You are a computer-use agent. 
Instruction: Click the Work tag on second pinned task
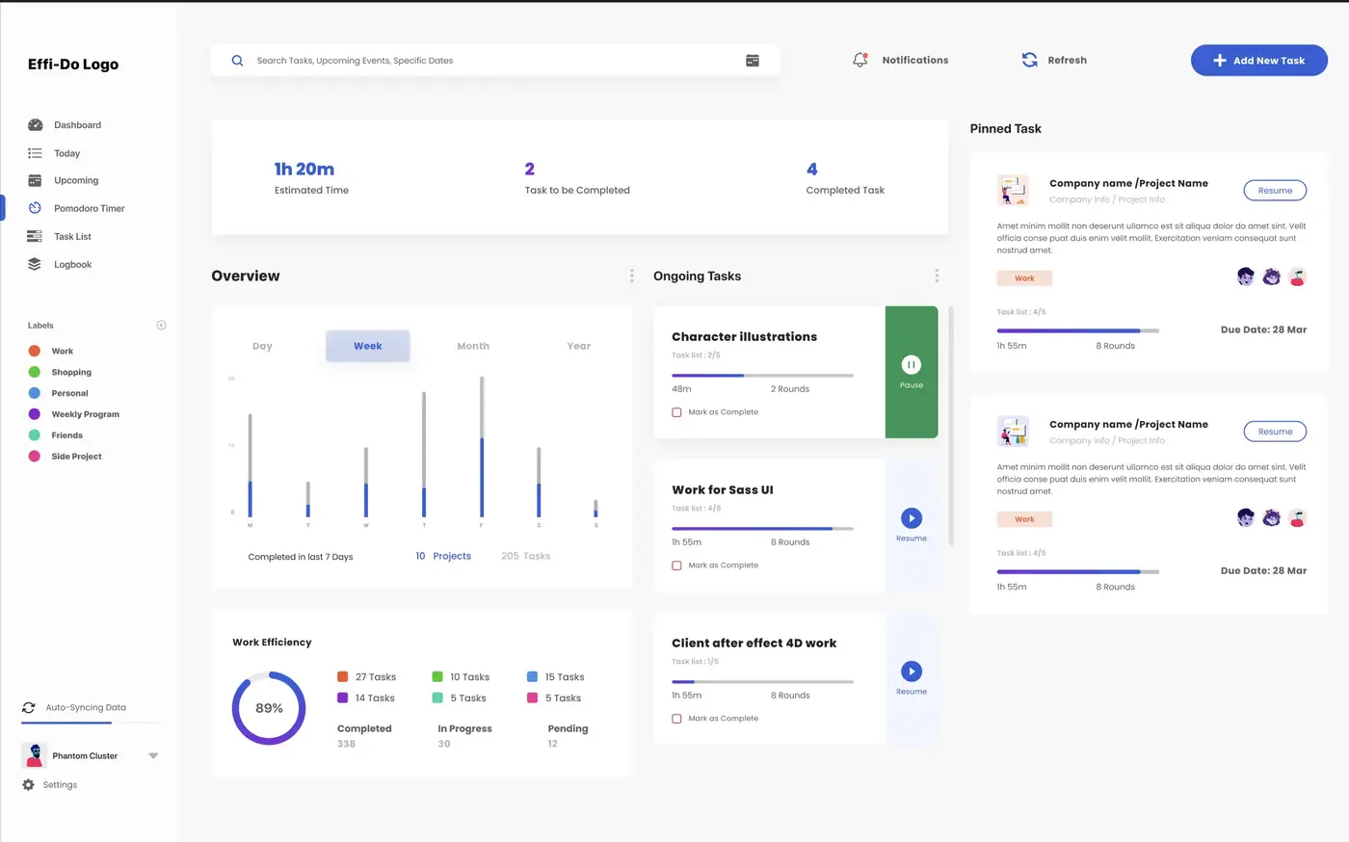pyautogui.click(x=1024, y=519)
